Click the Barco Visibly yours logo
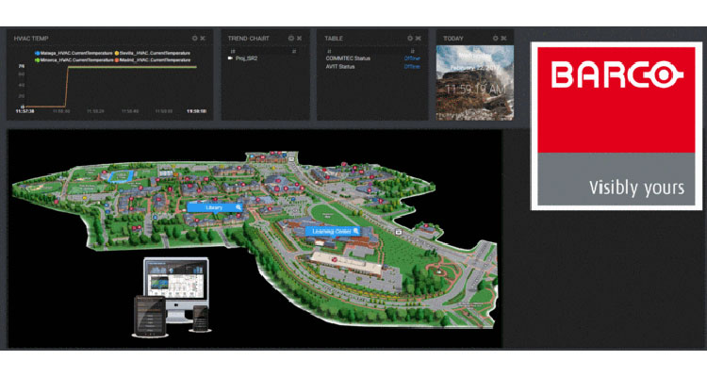707x377 pixels. point(616,125)
